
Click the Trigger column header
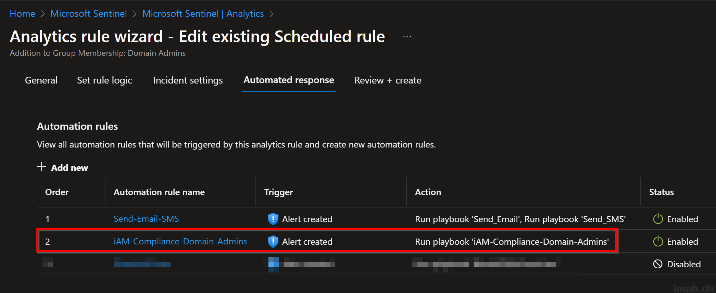tap(278, 192)
